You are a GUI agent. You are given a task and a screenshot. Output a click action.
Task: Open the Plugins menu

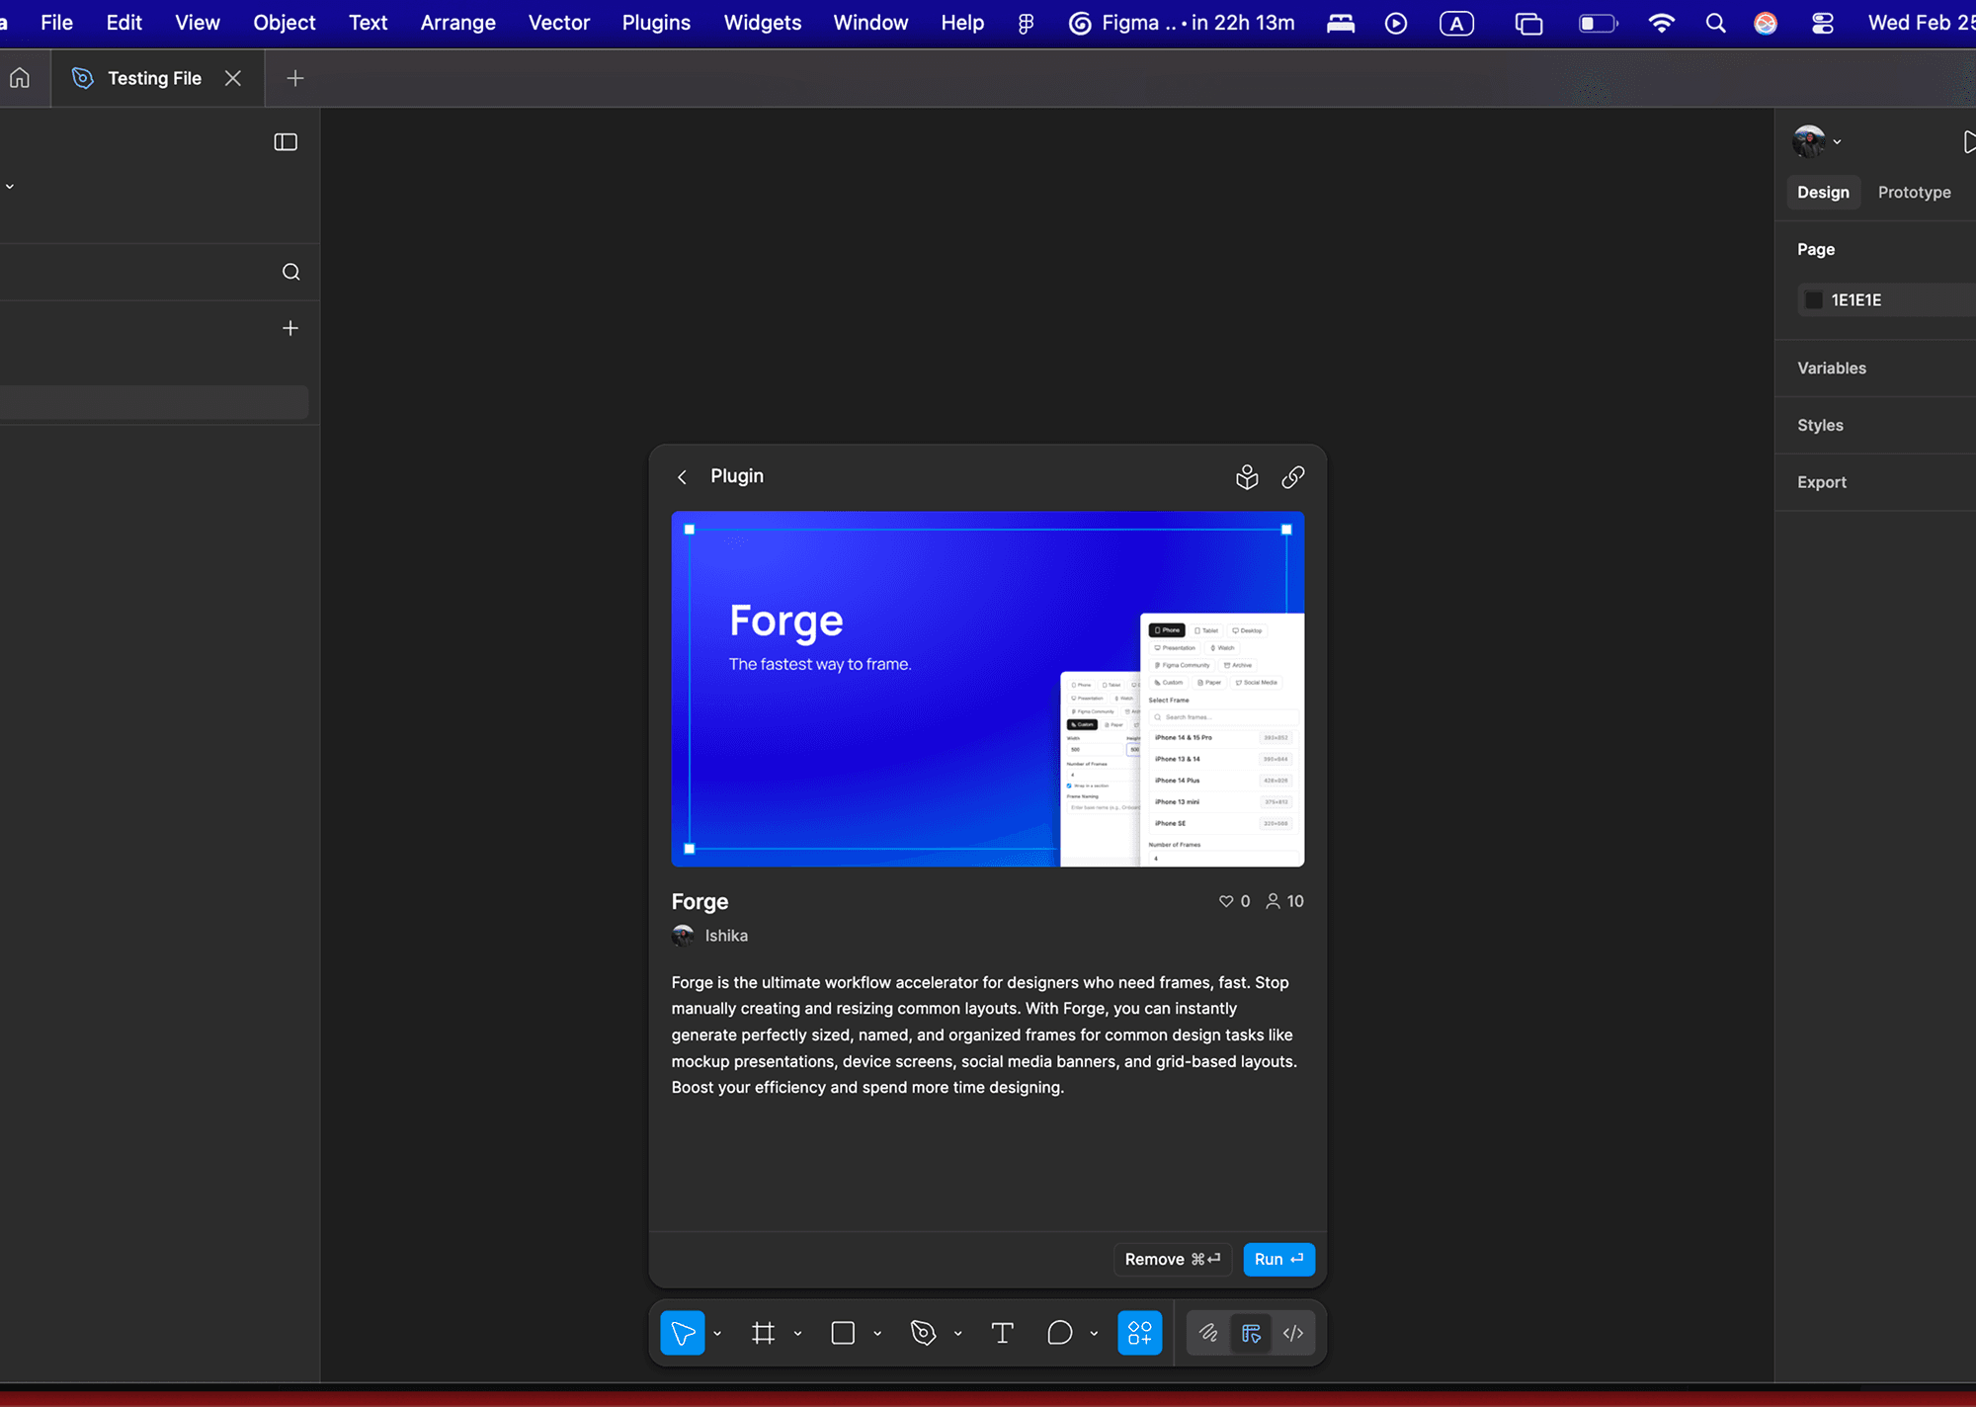tap(656, 23)
